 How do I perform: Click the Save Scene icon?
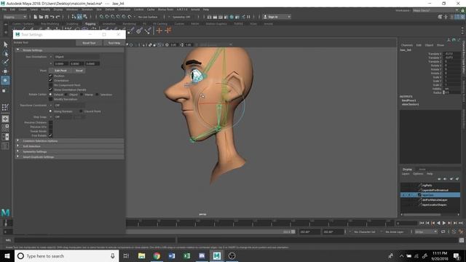point(47,17)
